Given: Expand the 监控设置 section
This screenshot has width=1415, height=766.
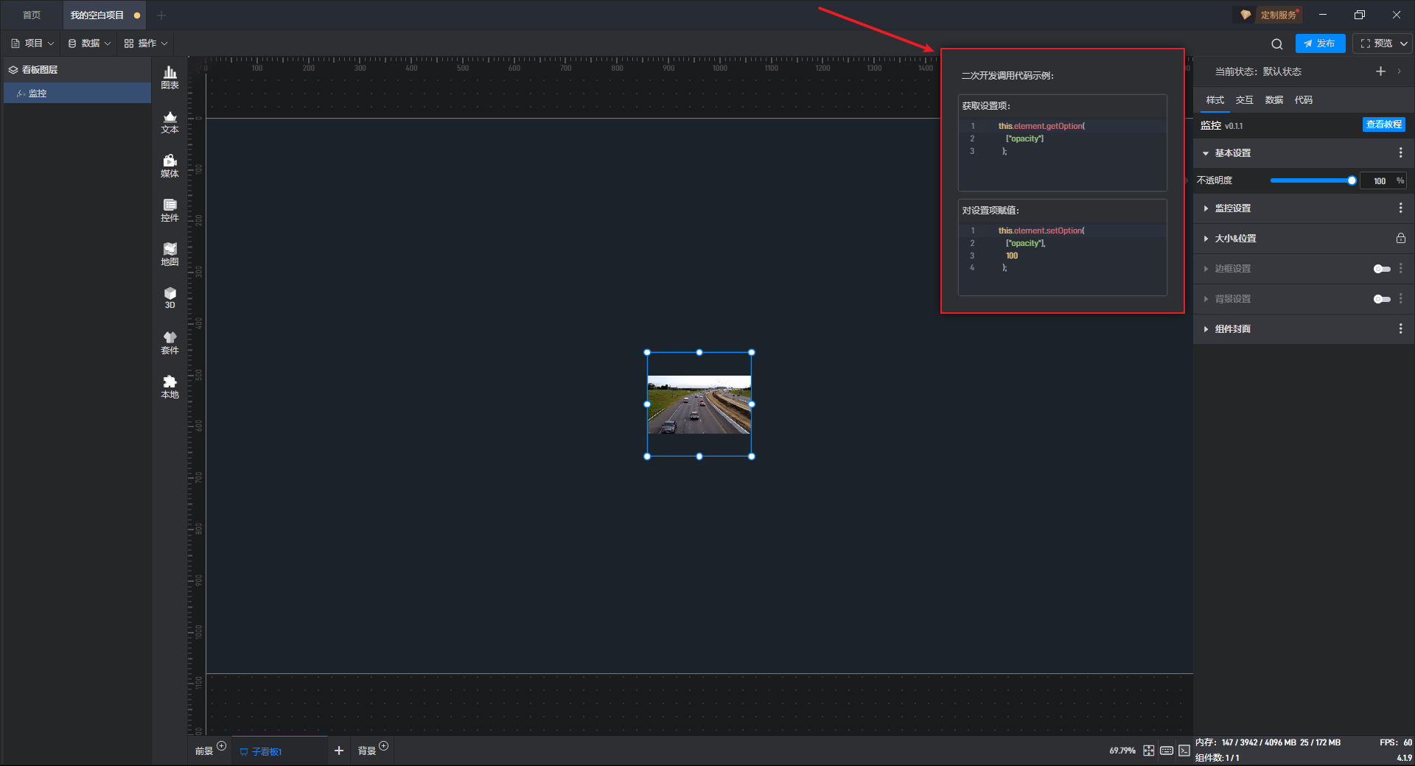Looking at the screenshot, I should [1232, 208].
